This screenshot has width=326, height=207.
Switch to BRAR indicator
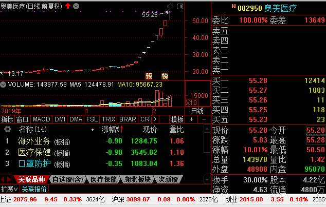128,119
